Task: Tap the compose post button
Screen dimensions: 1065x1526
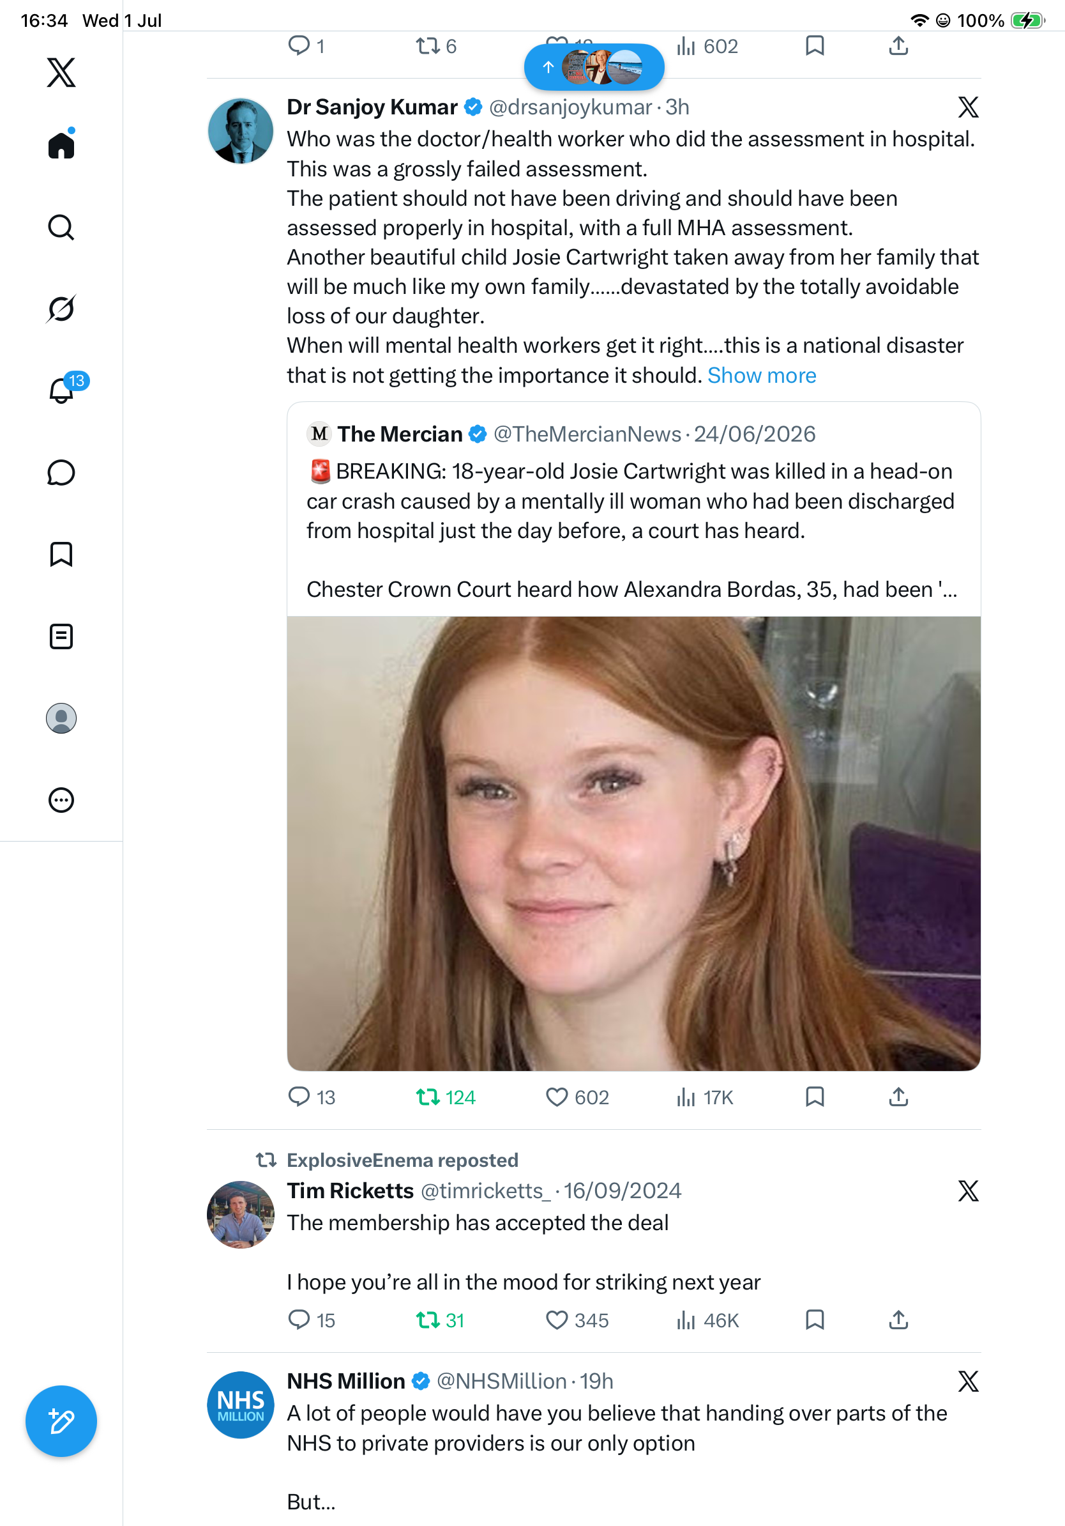Action: (x=61, y=1421)
